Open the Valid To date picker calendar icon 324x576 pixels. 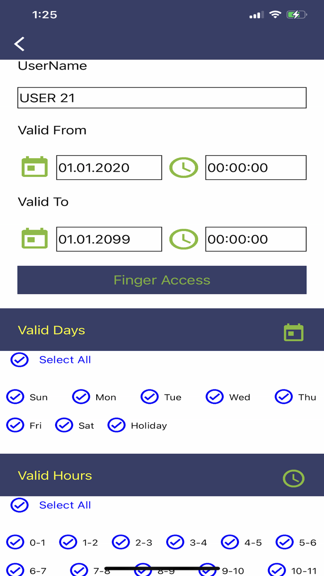point(34,239)
